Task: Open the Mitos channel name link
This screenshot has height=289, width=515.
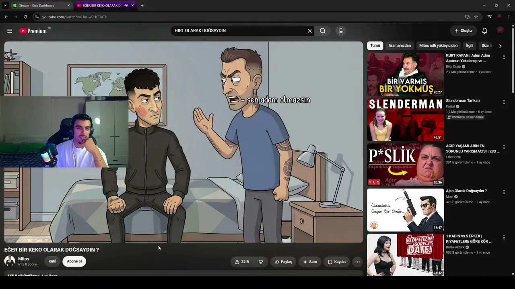Action: (x=24, y=259)
